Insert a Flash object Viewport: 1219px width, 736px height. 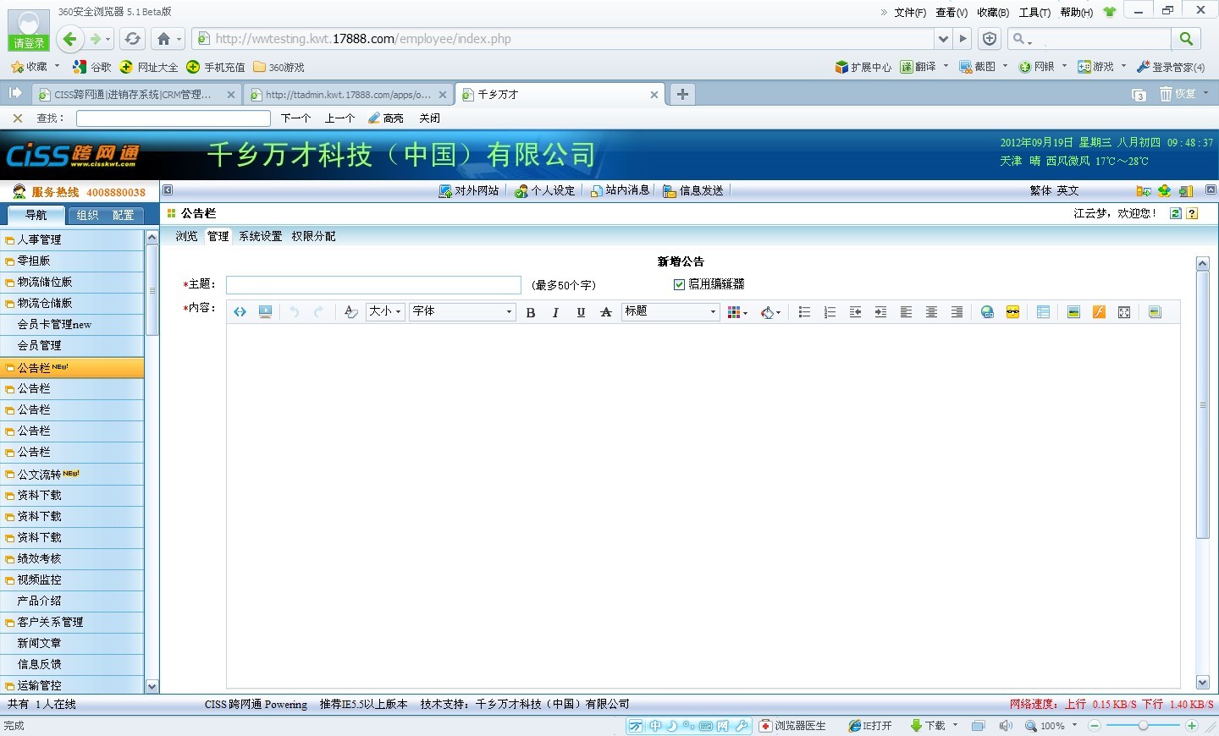tap(1099, 312)
